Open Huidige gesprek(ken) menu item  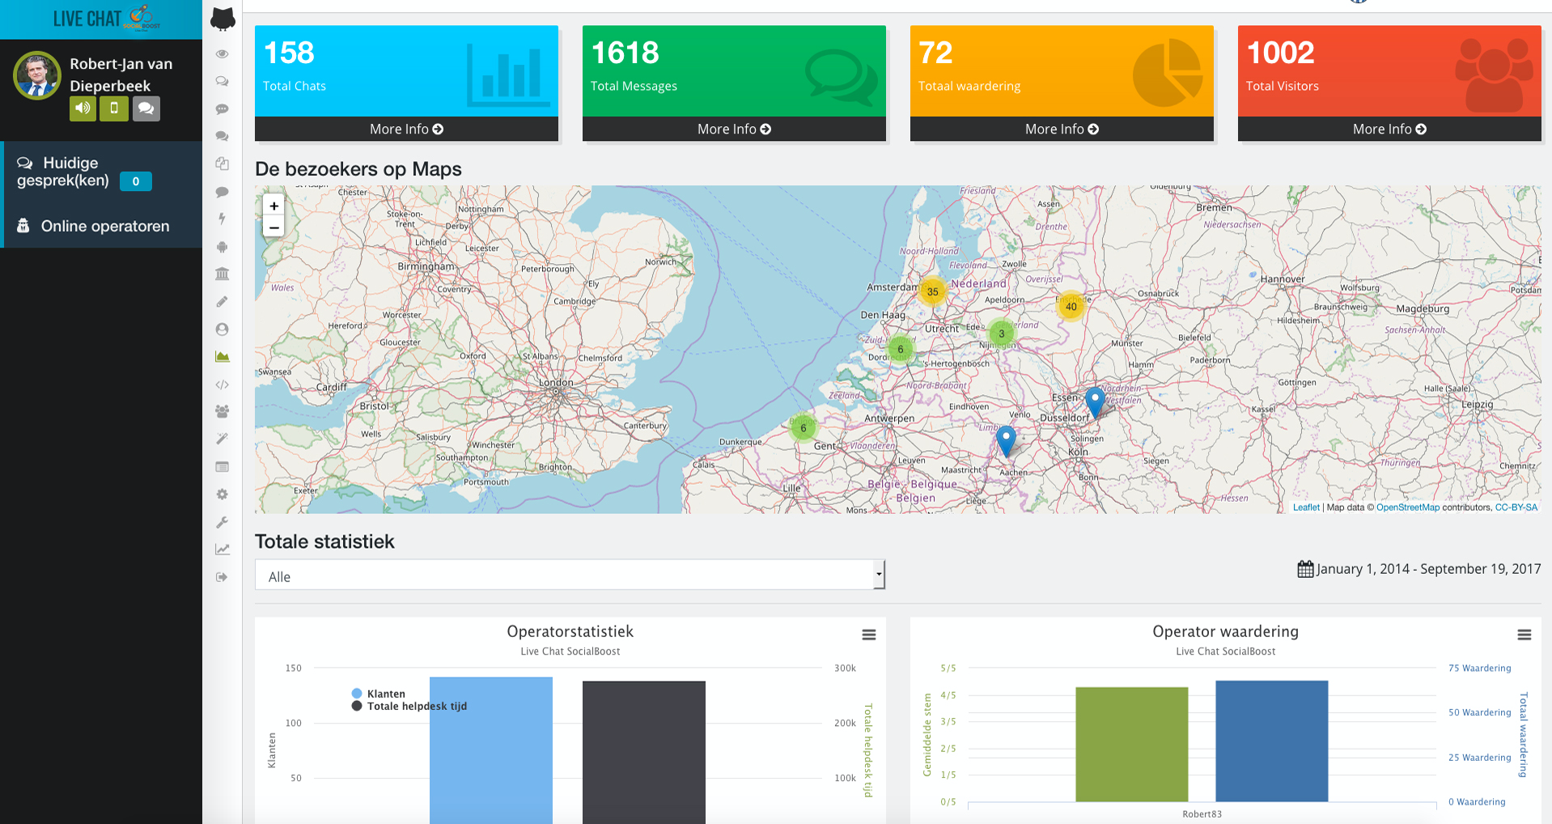tap(103, 172)
